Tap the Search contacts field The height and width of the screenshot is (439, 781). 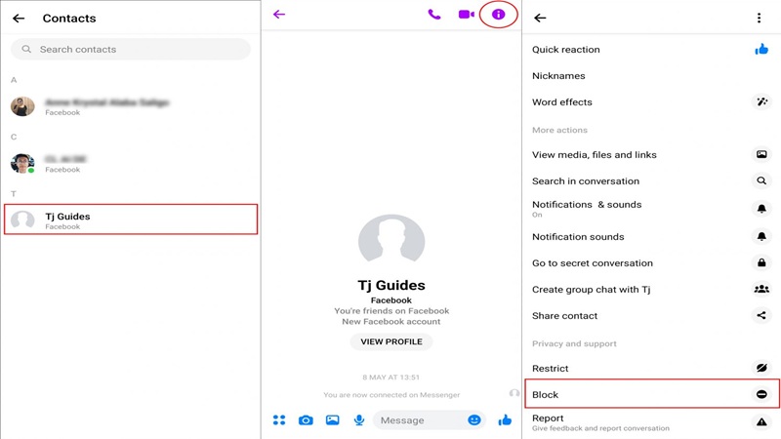(131, 50)
